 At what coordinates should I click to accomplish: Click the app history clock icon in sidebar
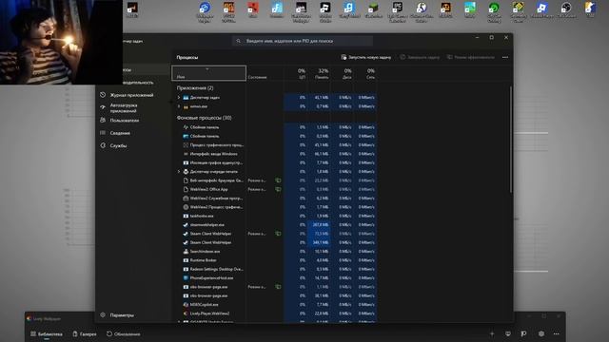click(103, 95)
